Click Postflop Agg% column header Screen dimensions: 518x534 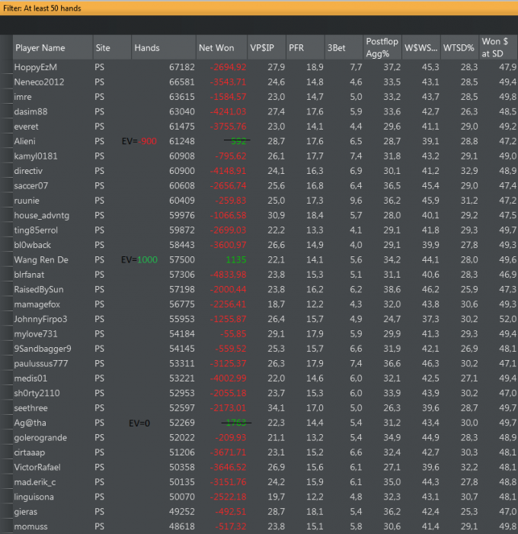point(382,47)
